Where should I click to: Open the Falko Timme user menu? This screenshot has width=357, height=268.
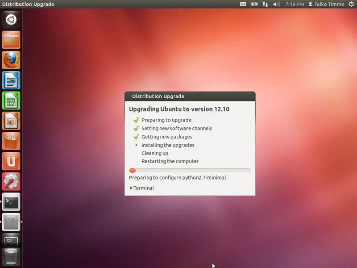click(326, 4)
